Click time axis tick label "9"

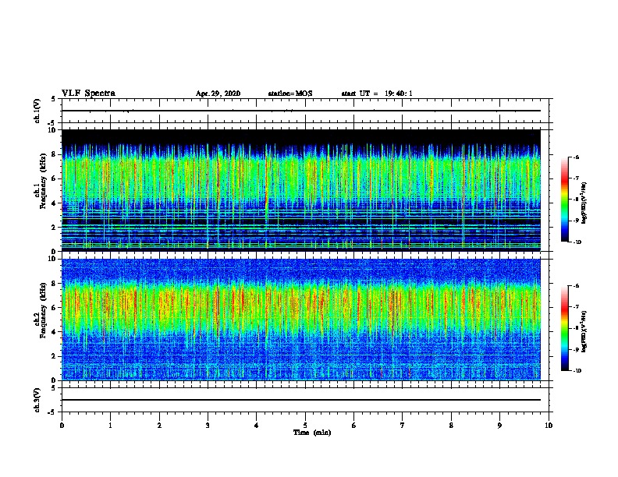[x=499, y=426]
